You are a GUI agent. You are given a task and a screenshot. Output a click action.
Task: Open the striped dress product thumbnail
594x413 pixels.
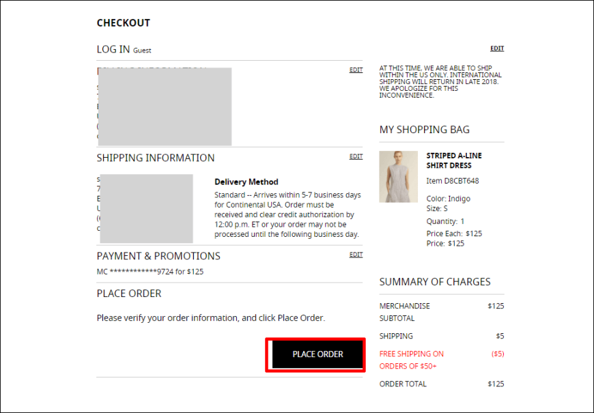[x=398, y=177]
